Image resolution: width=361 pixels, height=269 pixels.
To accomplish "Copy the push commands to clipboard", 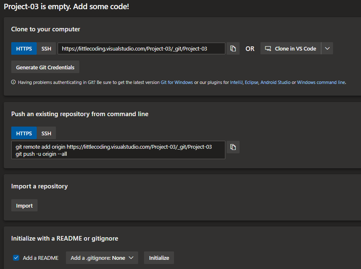I will 233,147.
